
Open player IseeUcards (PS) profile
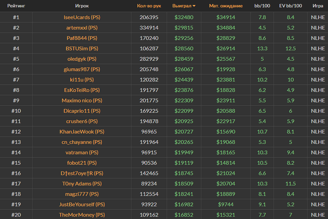82,17
